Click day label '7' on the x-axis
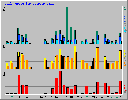The width and height of the screenshot is (128, 100). (31, 97)
